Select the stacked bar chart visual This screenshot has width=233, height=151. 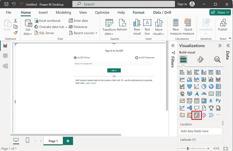182,72
